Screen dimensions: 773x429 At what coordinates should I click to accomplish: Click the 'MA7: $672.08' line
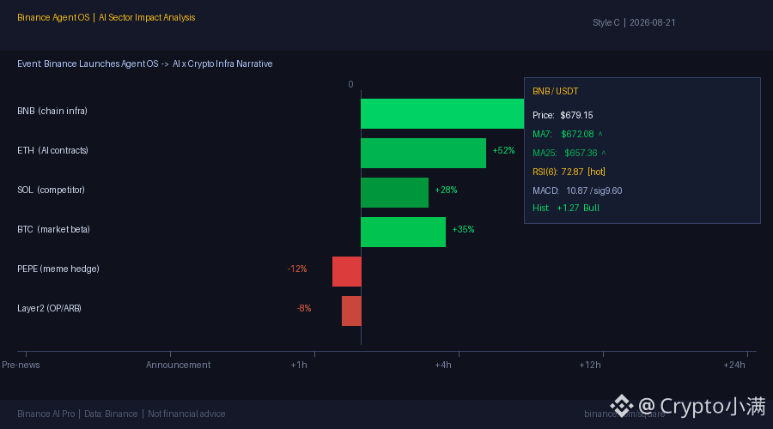[x=568, y=134]
